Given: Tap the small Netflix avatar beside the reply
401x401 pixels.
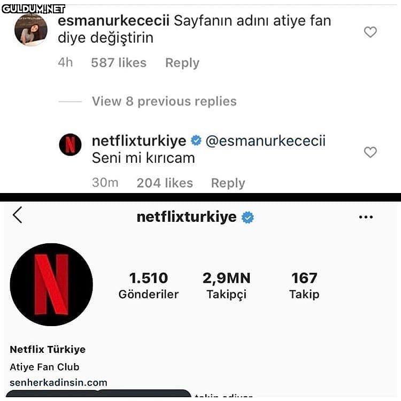Looking at the screenshot, I should 70,145.
